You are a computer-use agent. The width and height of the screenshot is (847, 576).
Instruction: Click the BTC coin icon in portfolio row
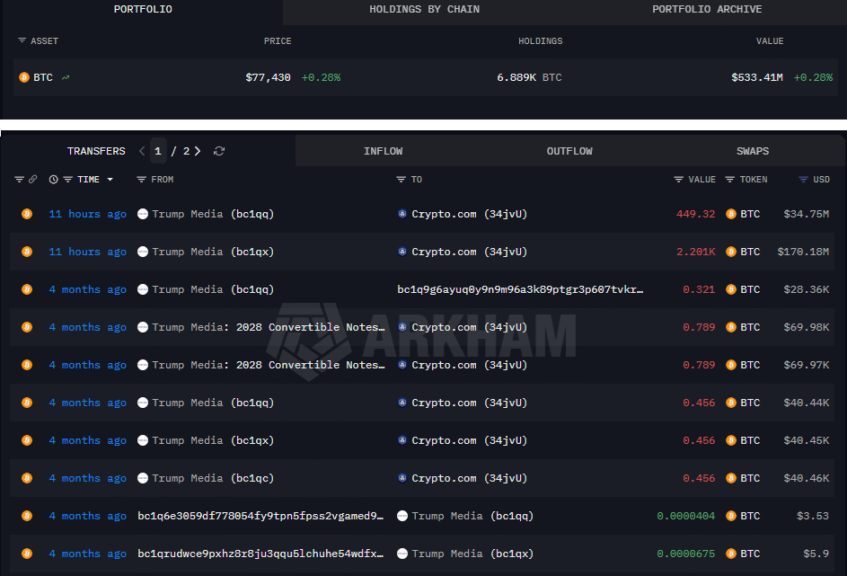click(23, 77)
